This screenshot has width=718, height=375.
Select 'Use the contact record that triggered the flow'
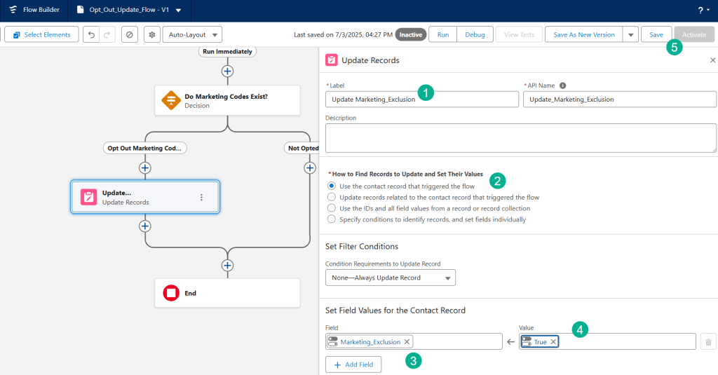(332, 186)
